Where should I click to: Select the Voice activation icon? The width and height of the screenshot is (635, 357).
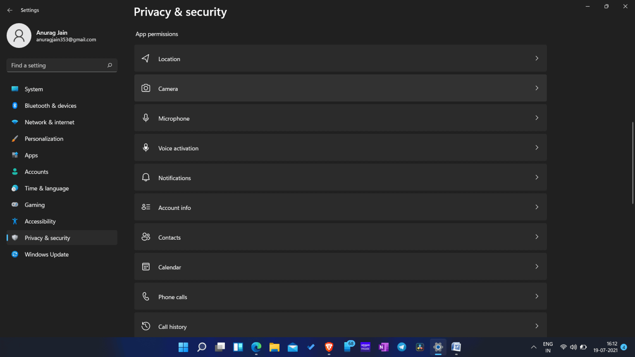coord(146,147)
